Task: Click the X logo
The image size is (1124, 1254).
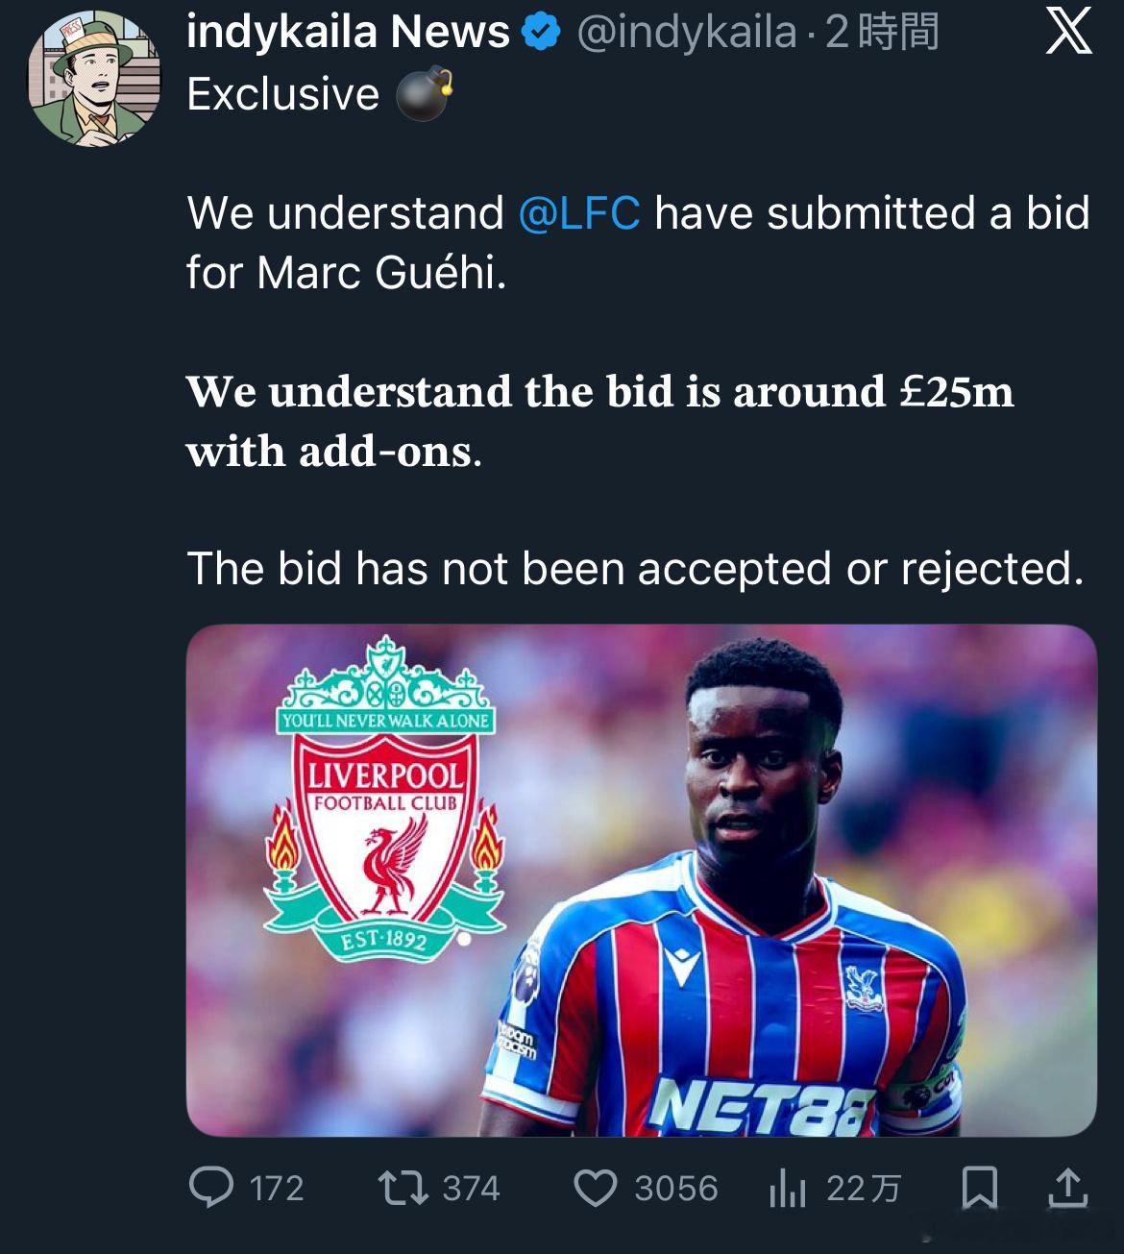Action: (x=1067, y=34)
